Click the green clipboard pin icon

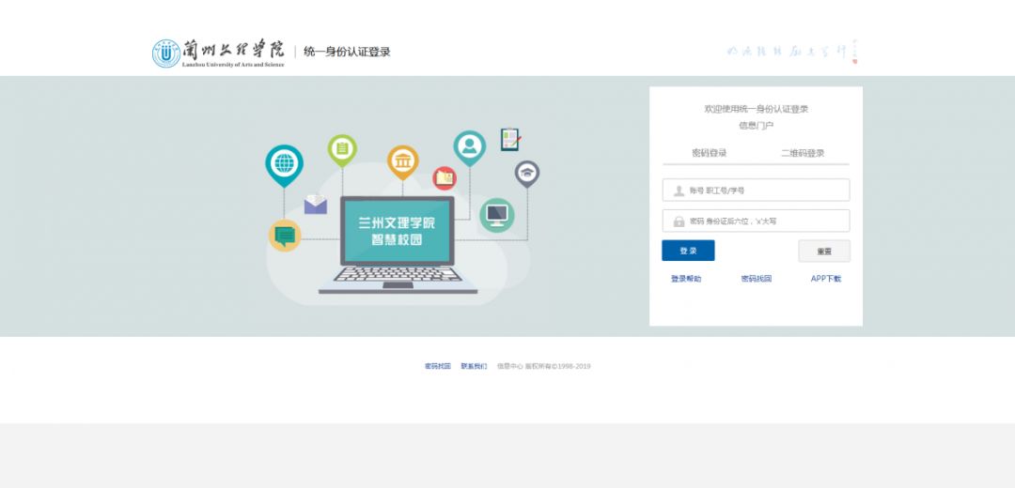342,148
